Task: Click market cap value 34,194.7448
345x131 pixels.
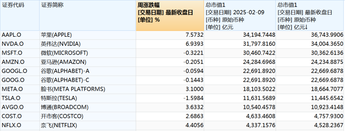Action: tap(259, 35)
